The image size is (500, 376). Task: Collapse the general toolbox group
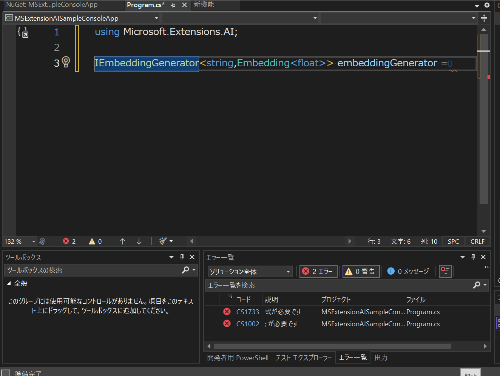[9, 283]
